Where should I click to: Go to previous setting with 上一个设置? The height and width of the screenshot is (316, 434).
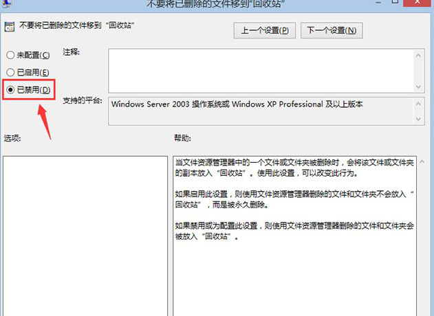(x=265, y=31)
